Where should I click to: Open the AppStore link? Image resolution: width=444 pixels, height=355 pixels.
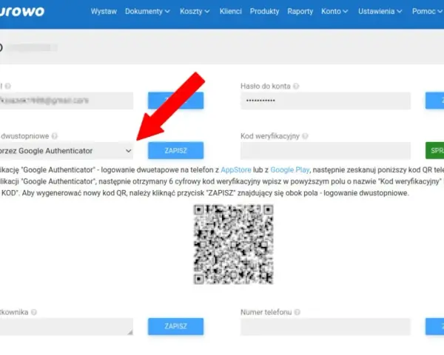pyautogui.click(x=236, y=170)
